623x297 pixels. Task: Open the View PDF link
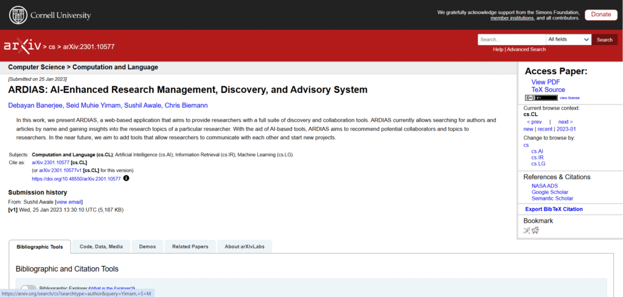545,82
